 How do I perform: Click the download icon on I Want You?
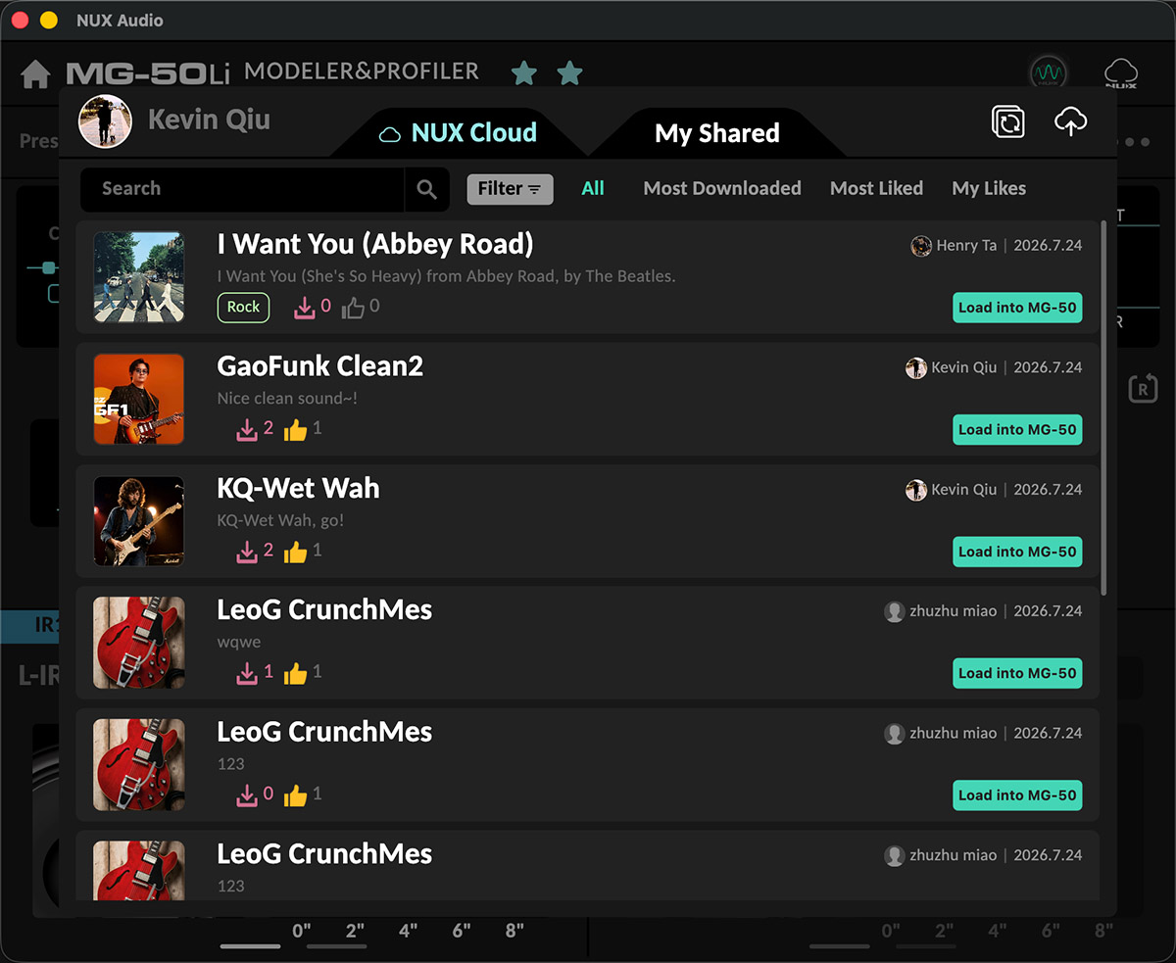click(x=305, y=308)
